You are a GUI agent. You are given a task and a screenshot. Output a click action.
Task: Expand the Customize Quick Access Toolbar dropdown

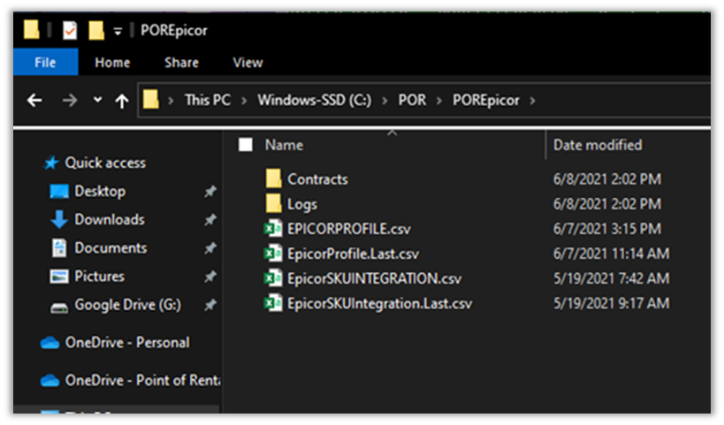click(117, 31)
